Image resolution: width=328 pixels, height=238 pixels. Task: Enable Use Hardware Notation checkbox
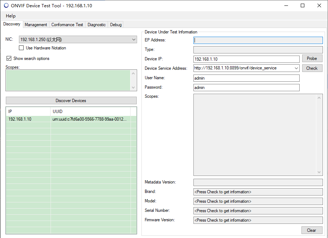point(21,48)
